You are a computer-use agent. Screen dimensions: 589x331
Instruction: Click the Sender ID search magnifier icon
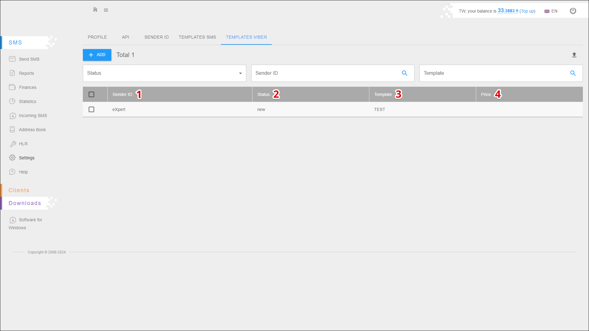click(404, 73)
